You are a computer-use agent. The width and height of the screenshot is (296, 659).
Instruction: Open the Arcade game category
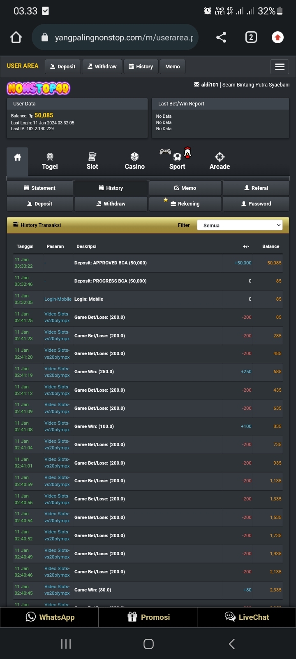(220, 161)
